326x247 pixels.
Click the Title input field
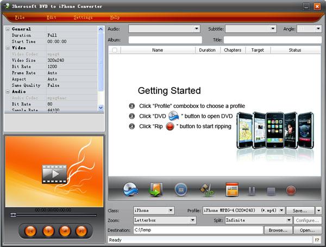pyautogui.click(x=273, y=40)
